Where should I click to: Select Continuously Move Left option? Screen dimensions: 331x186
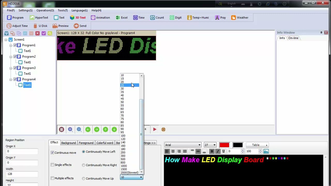84,152
